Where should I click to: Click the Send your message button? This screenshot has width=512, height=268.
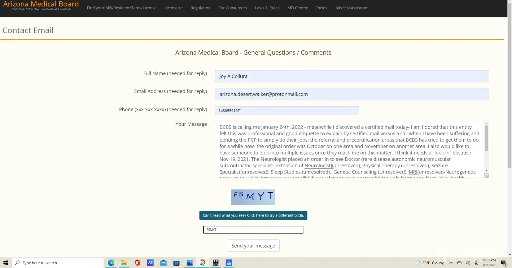(x=253, y=246)
